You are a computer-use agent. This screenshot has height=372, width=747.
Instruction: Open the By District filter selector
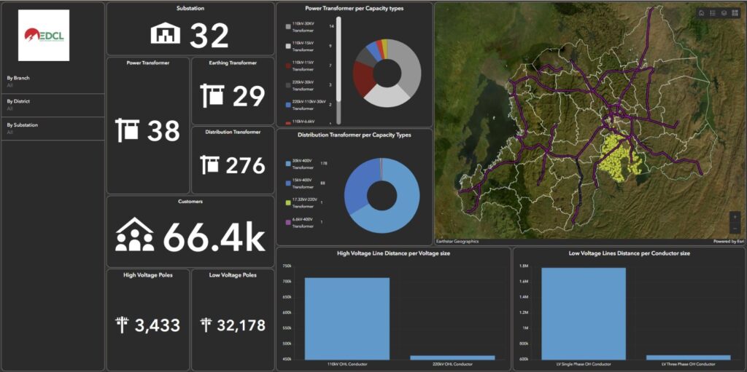click(53, 105)
